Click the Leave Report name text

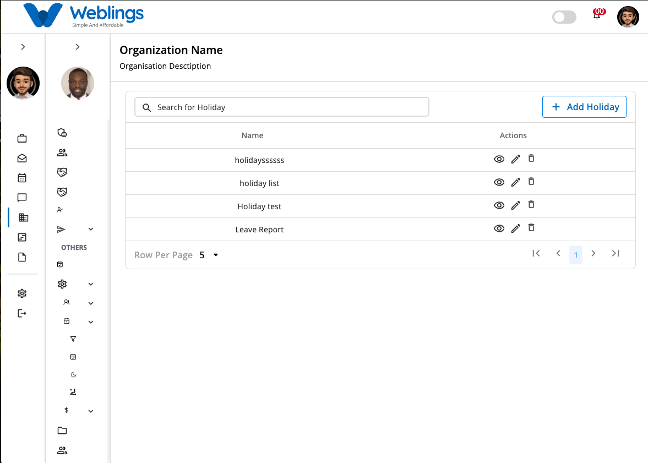tap(259, 230)
